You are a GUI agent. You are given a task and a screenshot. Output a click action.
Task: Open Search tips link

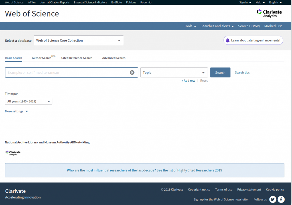pos(242,73)
